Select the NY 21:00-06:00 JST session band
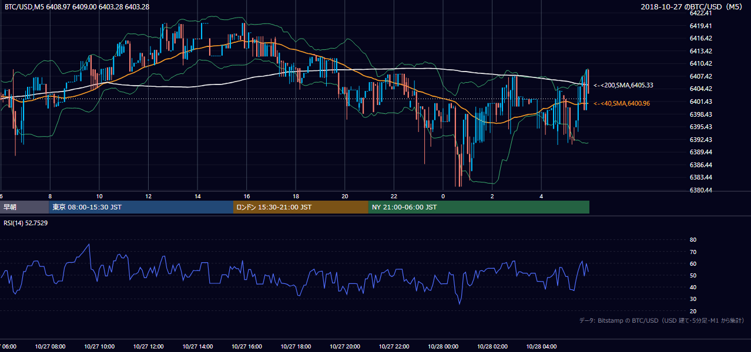The image size is (751, 352). 479,207
